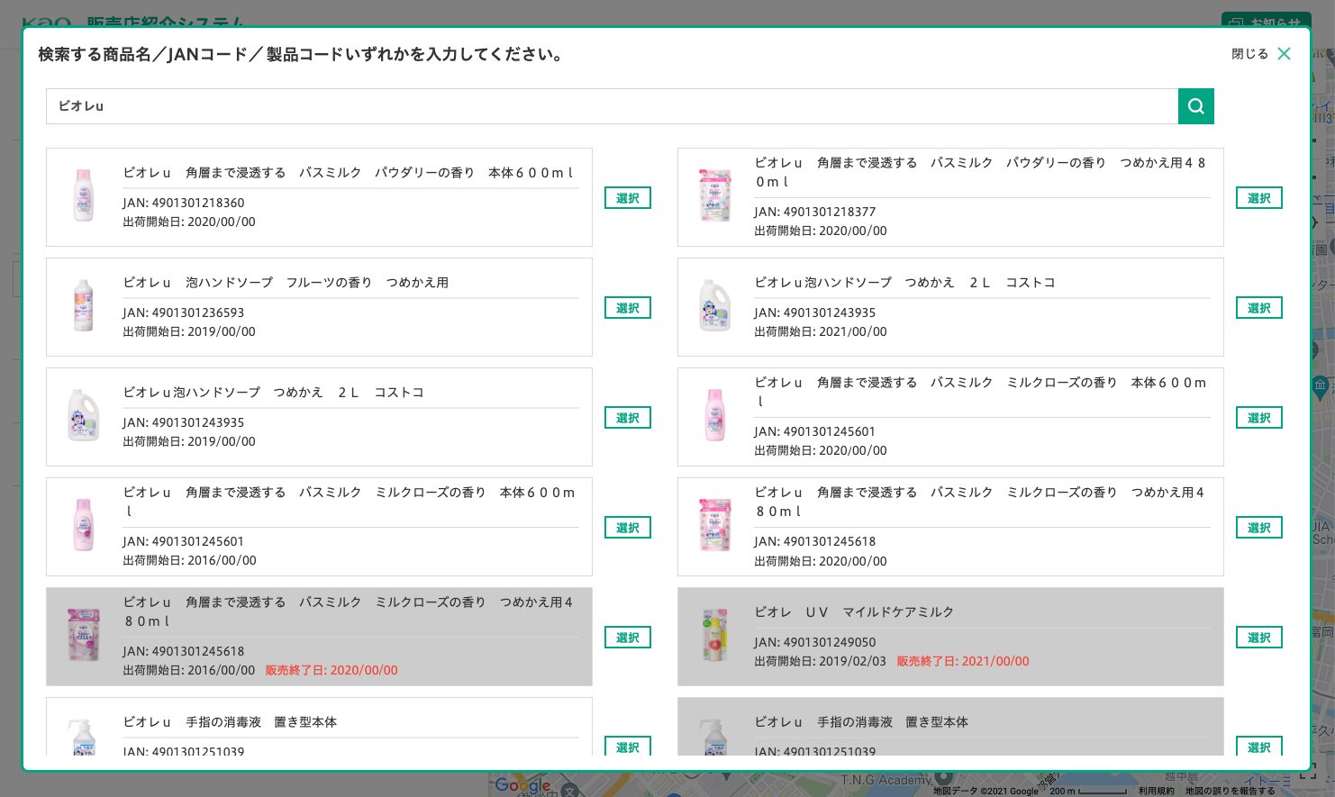Click the フルーツの香り hand soap refill image
This screenshot has height=797, width=1335.
click(84, 304)
